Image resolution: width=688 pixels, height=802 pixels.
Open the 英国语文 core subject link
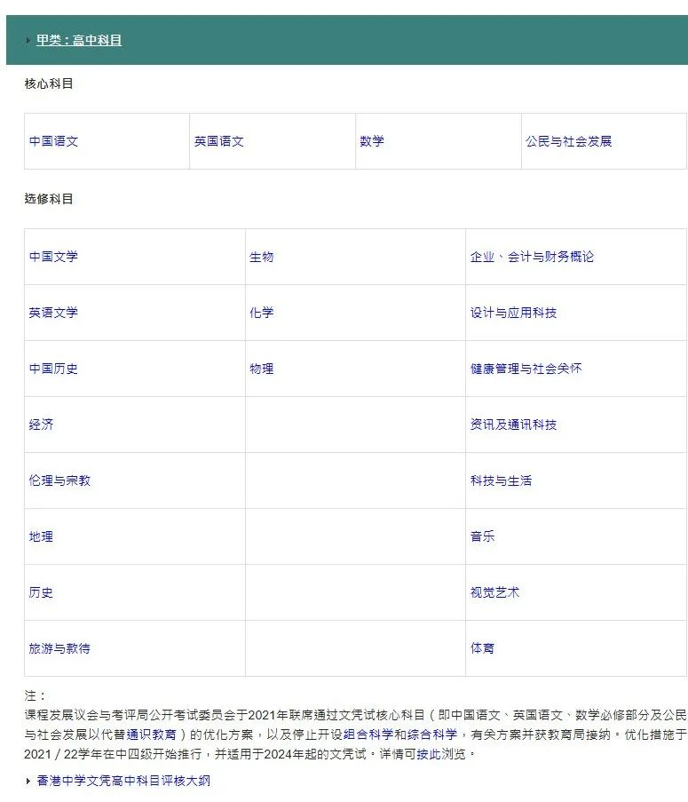219,141
